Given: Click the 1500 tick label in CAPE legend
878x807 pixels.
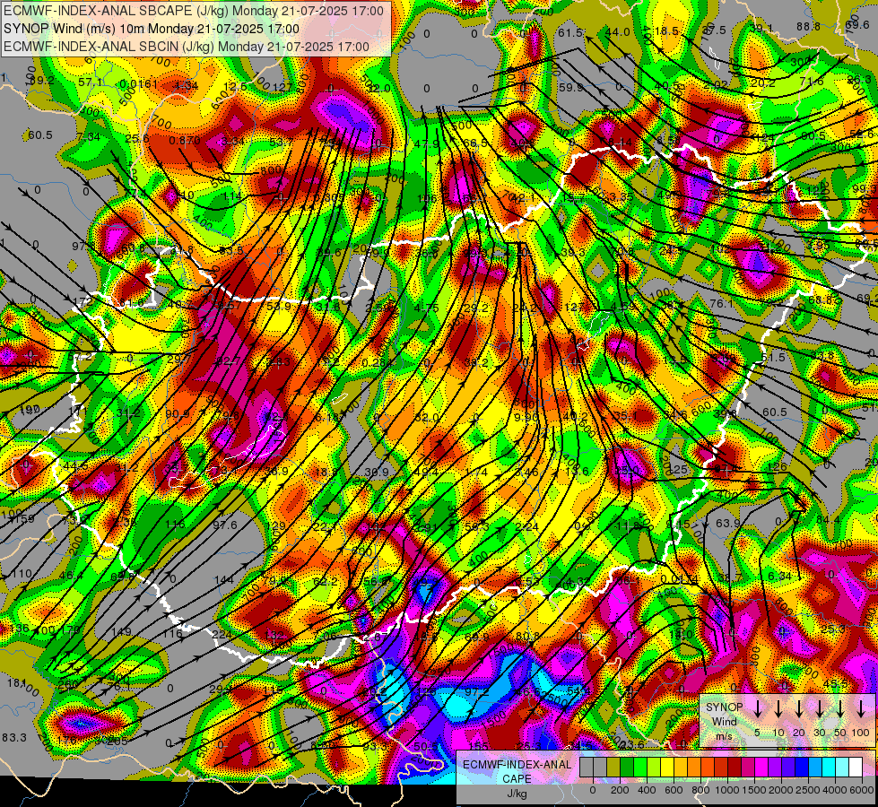Looking at the screenshot, I should 754,790.
